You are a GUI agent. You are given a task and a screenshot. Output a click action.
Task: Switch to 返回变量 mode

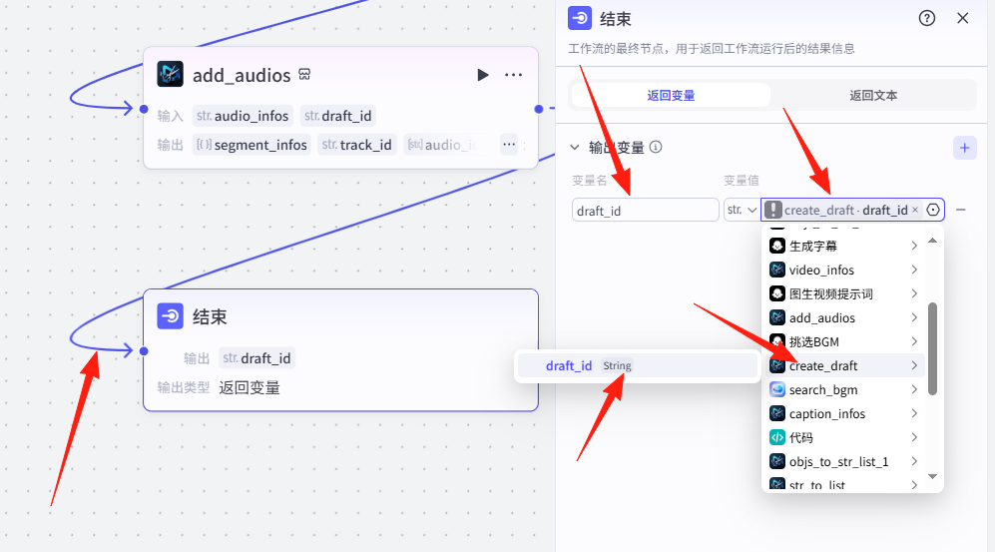point(671,95)
